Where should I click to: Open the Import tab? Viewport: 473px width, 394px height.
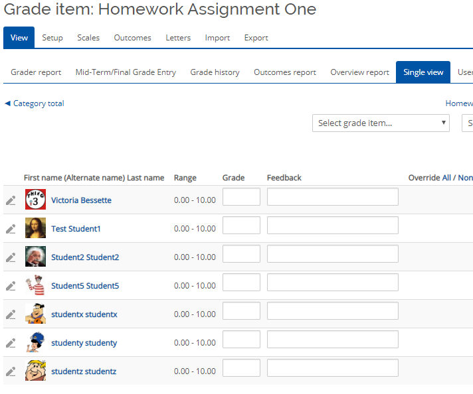[217, 38]
